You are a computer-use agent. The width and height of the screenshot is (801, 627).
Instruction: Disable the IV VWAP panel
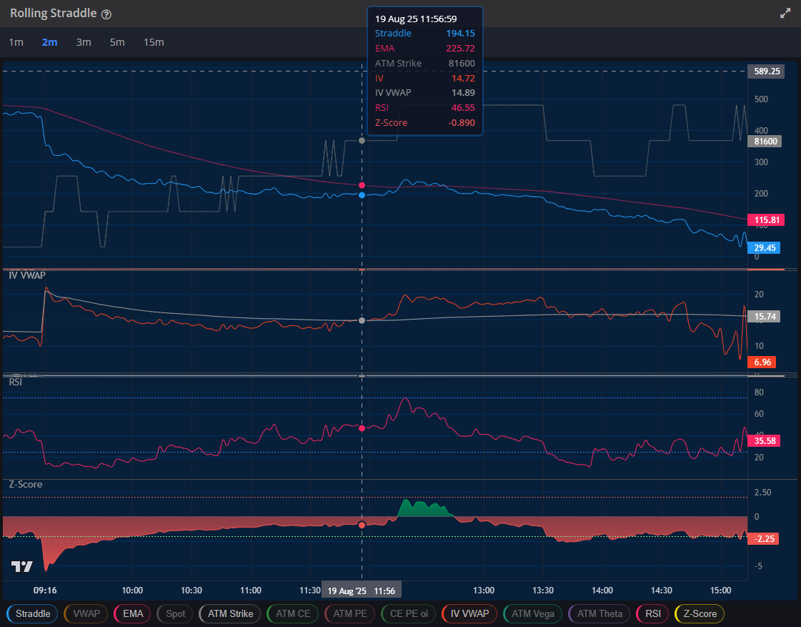[469, 613]
